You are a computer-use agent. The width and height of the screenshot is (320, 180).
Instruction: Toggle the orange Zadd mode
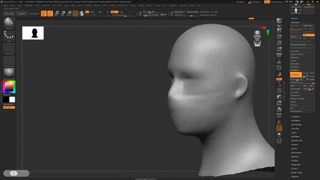[x=114, y=12]
